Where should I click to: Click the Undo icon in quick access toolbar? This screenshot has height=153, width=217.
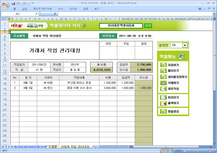[x=18, y=3]
